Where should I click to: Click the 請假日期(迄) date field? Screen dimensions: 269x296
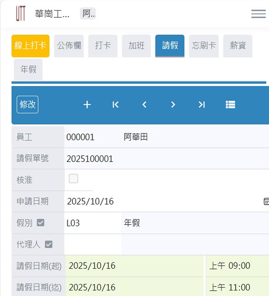click(x=134, y=287)
